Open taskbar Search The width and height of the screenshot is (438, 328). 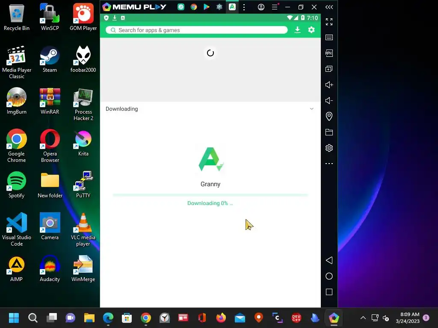click(33, 318)
